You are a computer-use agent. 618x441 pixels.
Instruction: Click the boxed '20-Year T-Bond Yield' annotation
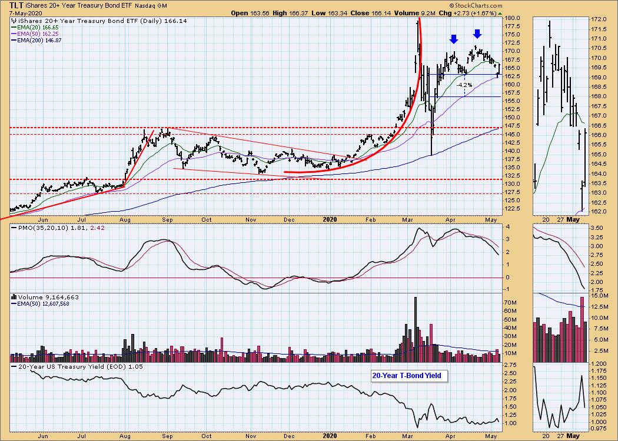click(x=408, y=376)
